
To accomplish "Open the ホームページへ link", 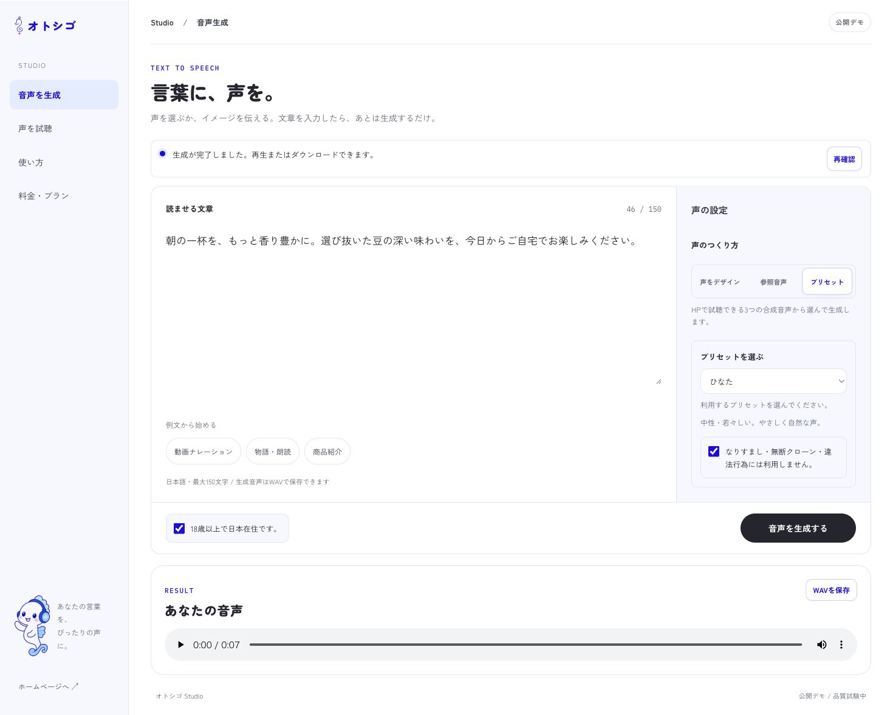I will click(49, 686).
